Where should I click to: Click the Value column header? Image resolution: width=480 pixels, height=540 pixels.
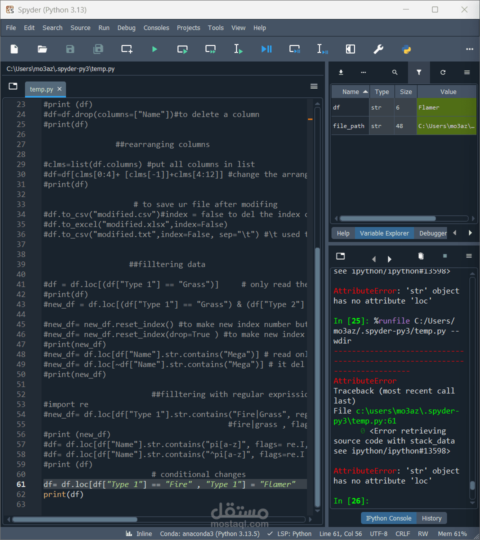click(x=448, y=92)
